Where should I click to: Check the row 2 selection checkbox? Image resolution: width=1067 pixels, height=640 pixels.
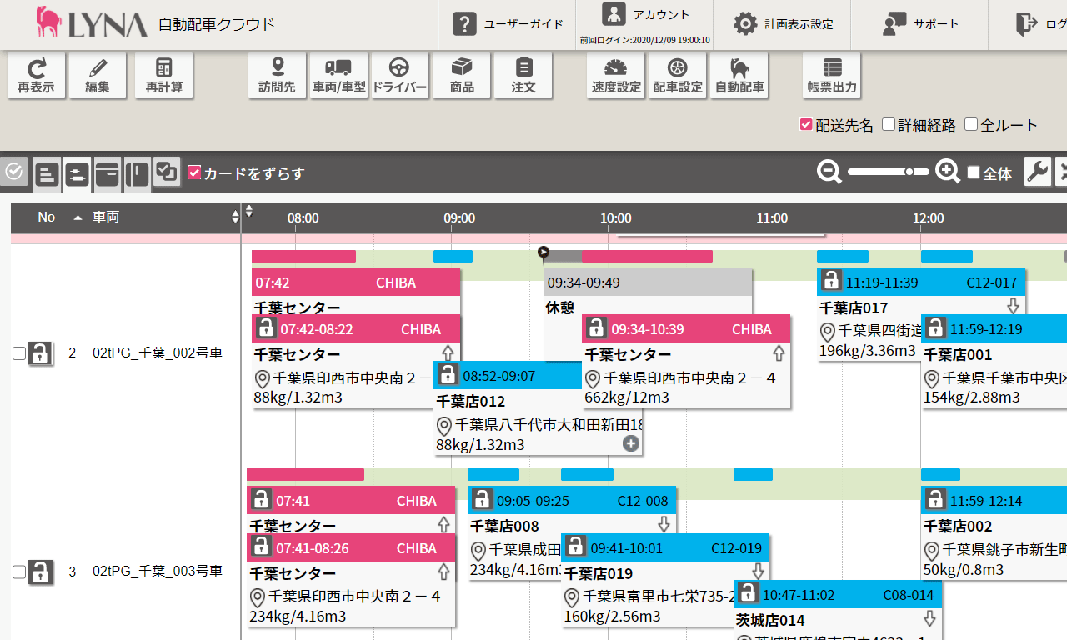(x=19, y=353)
